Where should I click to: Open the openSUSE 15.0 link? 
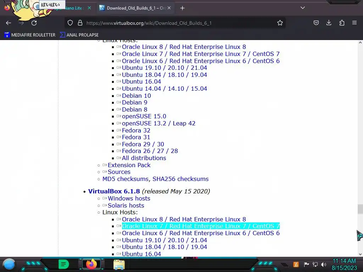point(144,116)
